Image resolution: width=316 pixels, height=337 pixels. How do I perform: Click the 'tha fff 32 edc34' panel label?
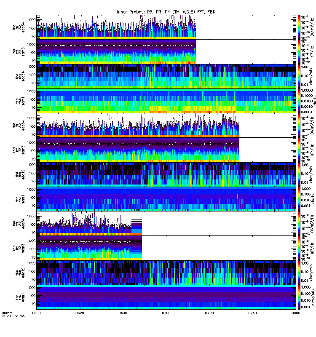[19, 27]
